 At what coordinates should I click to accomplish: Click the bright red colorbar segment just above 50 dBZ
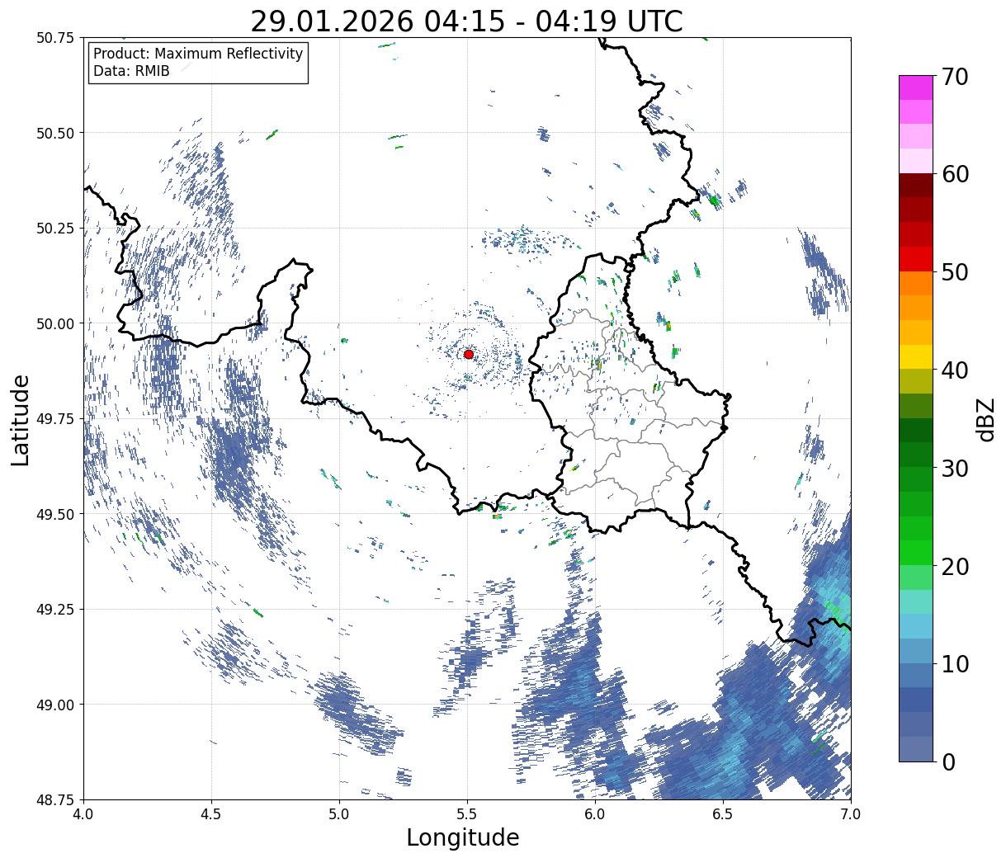(915, 259)
